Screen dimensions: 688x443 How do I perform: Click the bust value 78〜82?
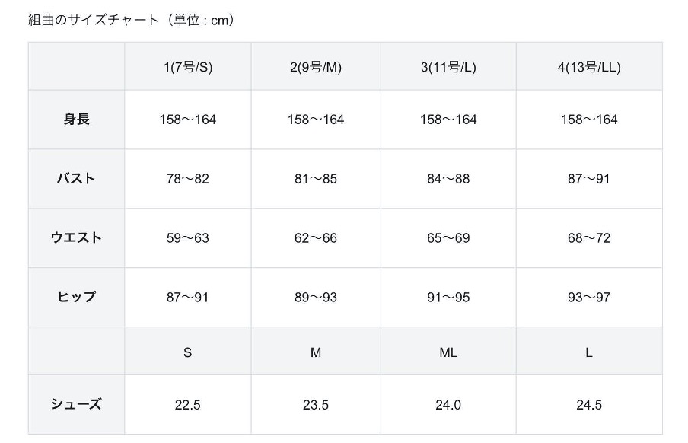click(x=187, y=179)
